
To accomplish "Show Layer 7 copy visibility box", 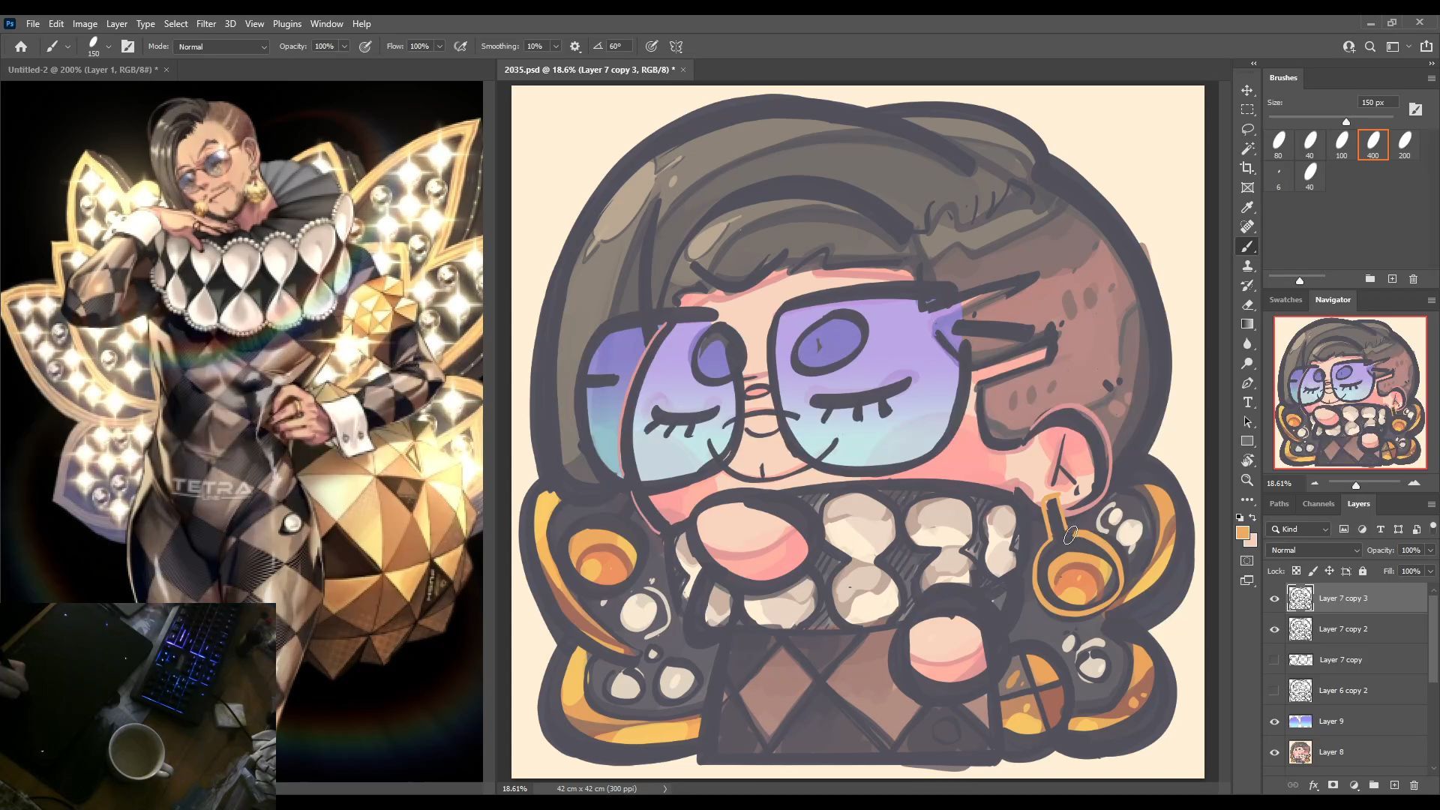I will point(1274,660).
